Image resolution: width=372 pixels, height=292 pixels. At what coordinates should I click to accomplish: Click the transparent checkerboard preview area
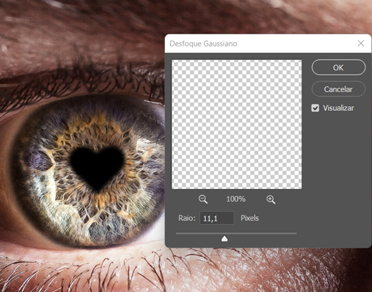pos(237,124)
